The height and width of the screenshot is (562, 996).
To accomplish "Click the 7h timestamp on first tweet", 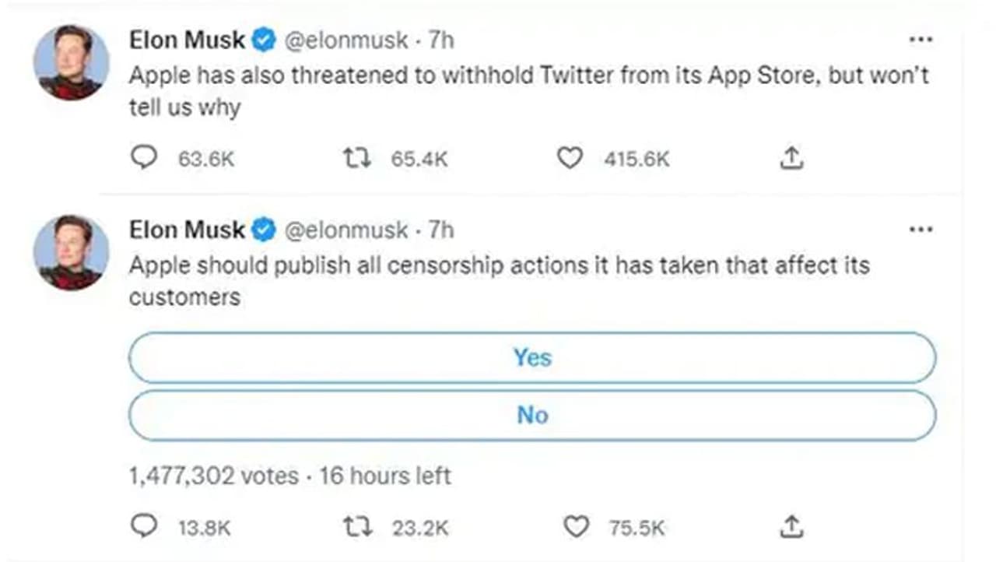I will [441, 40].
